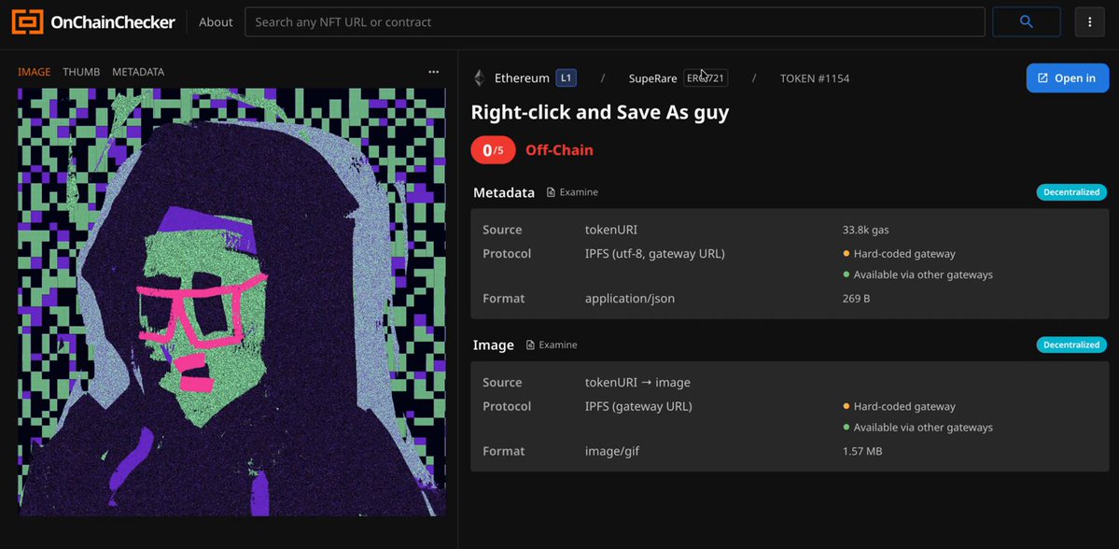Open the vertical three-dot menu in header
Viewport: 1119px width, 549px height.
click(1090, 22)
